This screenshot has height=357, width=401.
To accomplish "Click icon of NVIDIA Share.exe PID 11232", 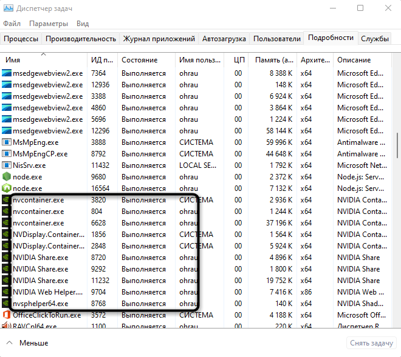I will coord(5,280).
